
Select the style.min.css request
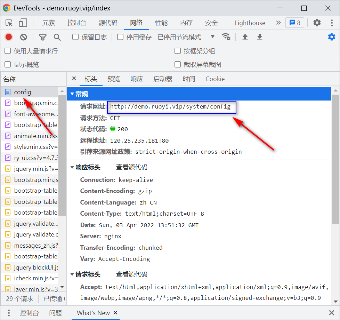[x=30, y=147]
